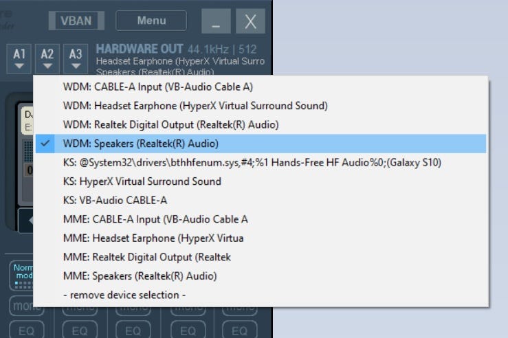Minimize the Voicemeeter window

(216, 21)
